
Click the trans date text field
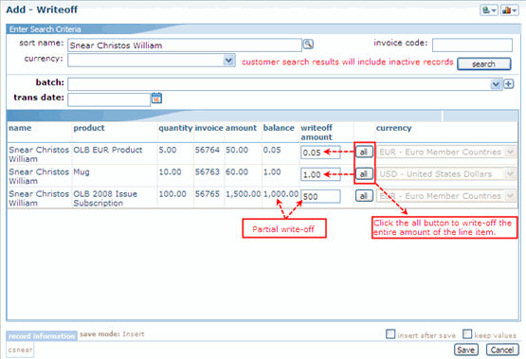click(109, 99)
